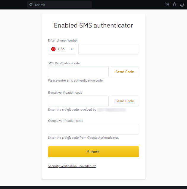Viewport: 187px width, 189px height.
Task: Click the China flag icon
Action: tap(53, 49)
